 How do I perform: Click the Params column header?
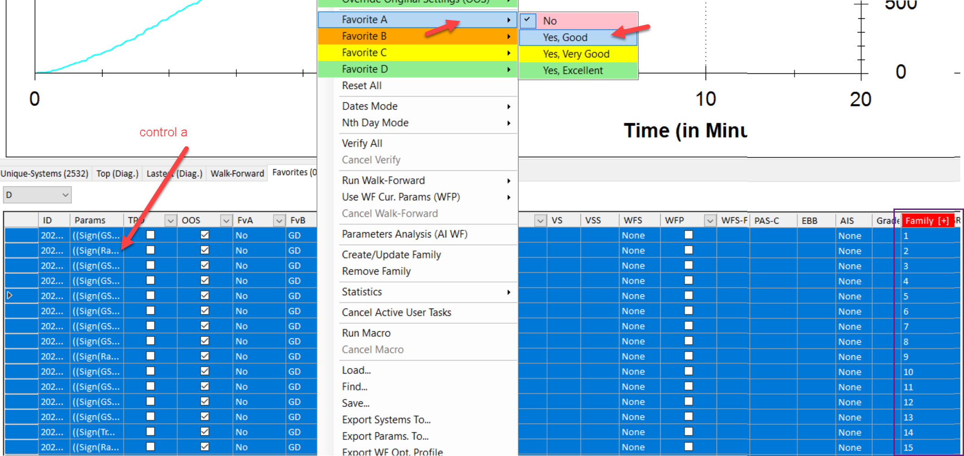click(x=90, y=220)
